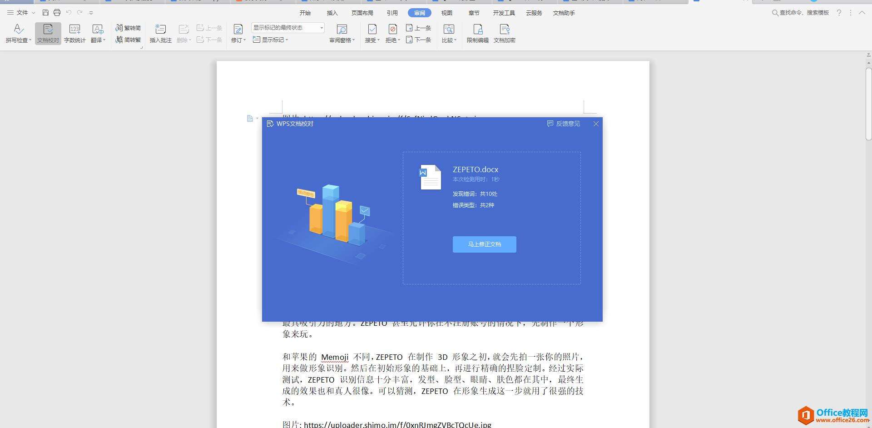Click the 发现错词：共10处 text
This screenshot has height=428, width=872.
(475, 194)
